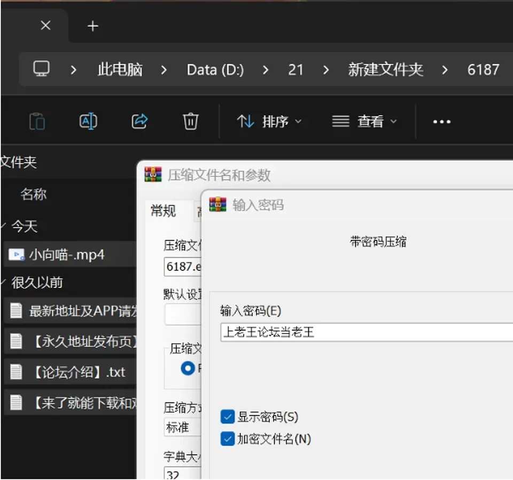Expand the 排序 sort dropdown
This screenshot has width=513, height=480.
pyautogui.click(x=269, y=122)
